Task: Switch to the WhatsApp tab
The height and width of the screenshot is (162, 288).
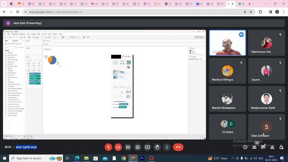Action: (241, 4)
